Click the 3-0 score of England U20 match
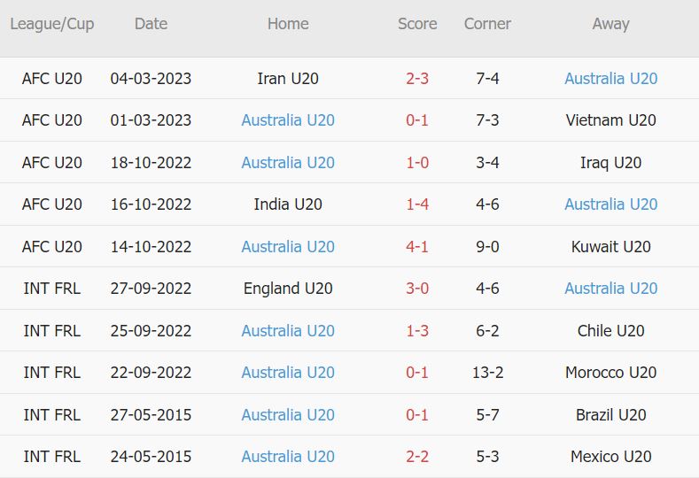The height and width of the screenshot is (478, 699). click(417, 289)
